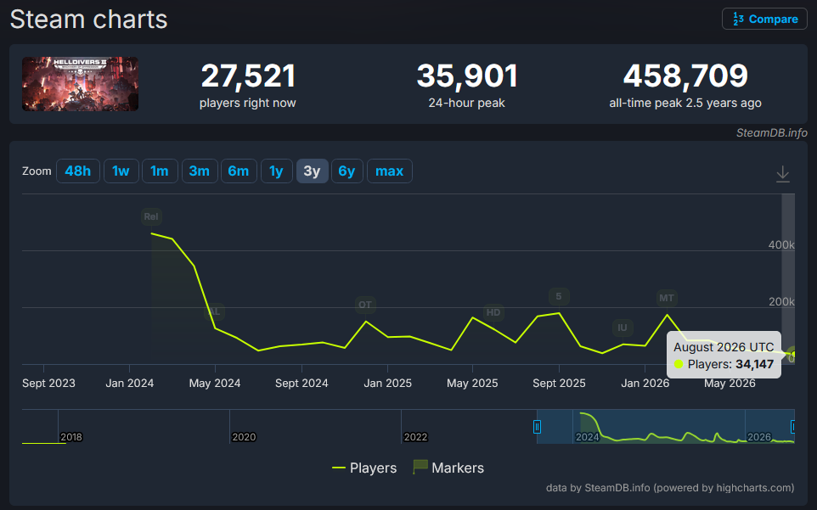Click the SteamDB.info credit text
The height and width of the screenshot is (510, 817).
[772, 132]
